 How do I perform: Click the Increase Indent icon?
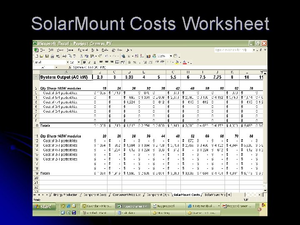tap(162, 62)
